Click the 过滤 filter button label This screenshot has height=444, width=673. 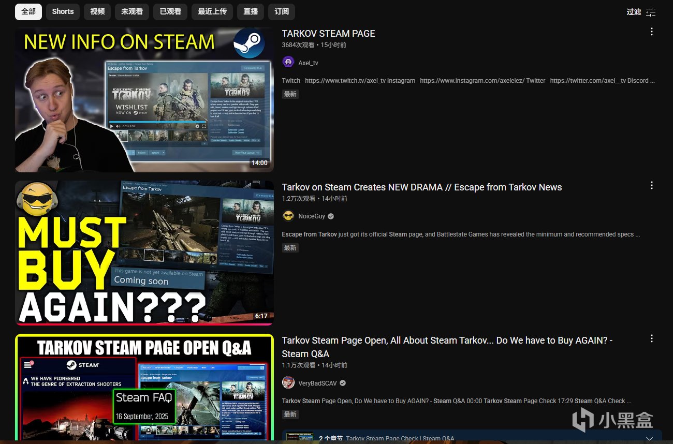pos(634,12)
